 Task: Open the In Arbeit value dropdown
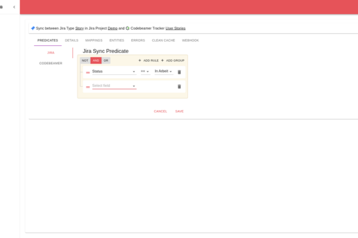click(x=163, y=71)
